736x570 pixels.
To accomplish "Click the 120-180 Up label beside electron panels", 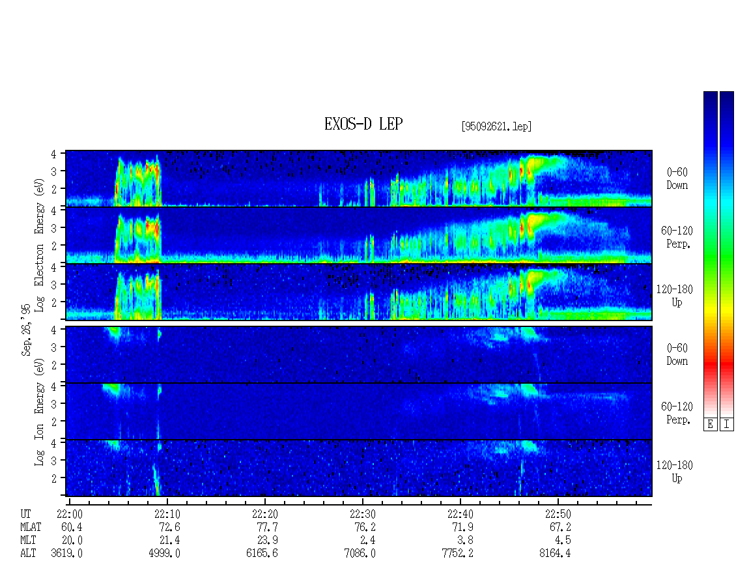I will pos(675,296).
